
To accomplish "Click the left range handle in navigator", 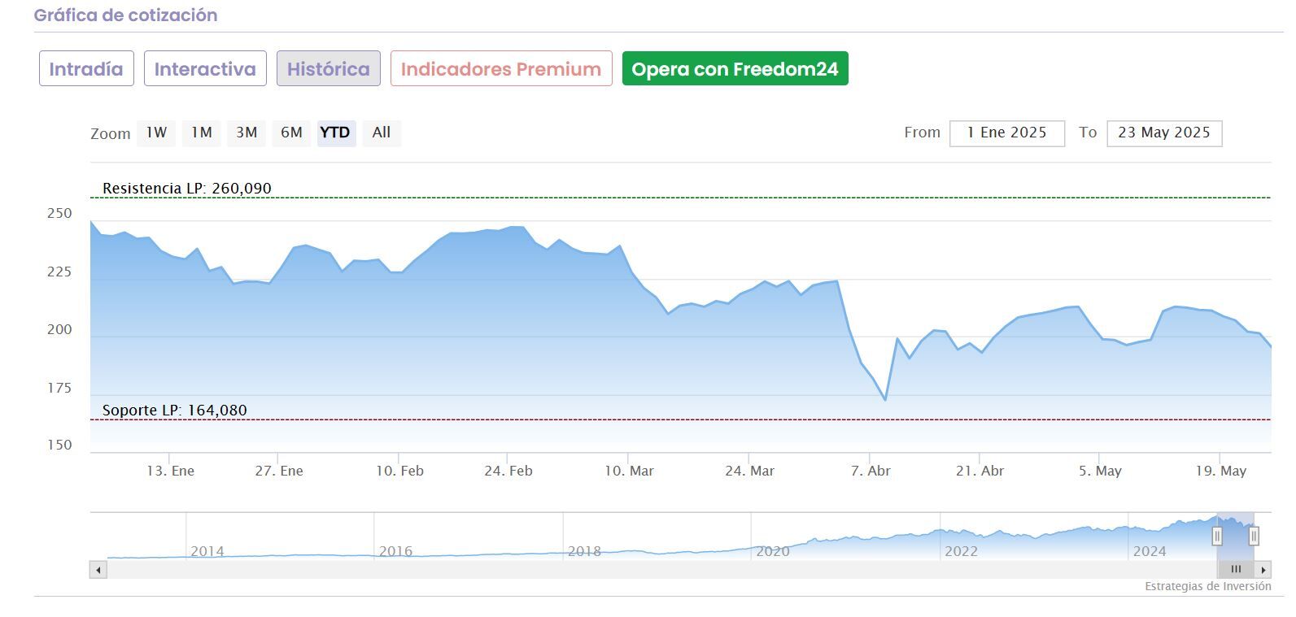I will point(1217,536).
